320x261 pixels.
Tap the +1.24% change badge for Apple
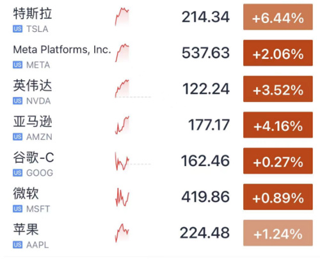click(x=278, y=233)
